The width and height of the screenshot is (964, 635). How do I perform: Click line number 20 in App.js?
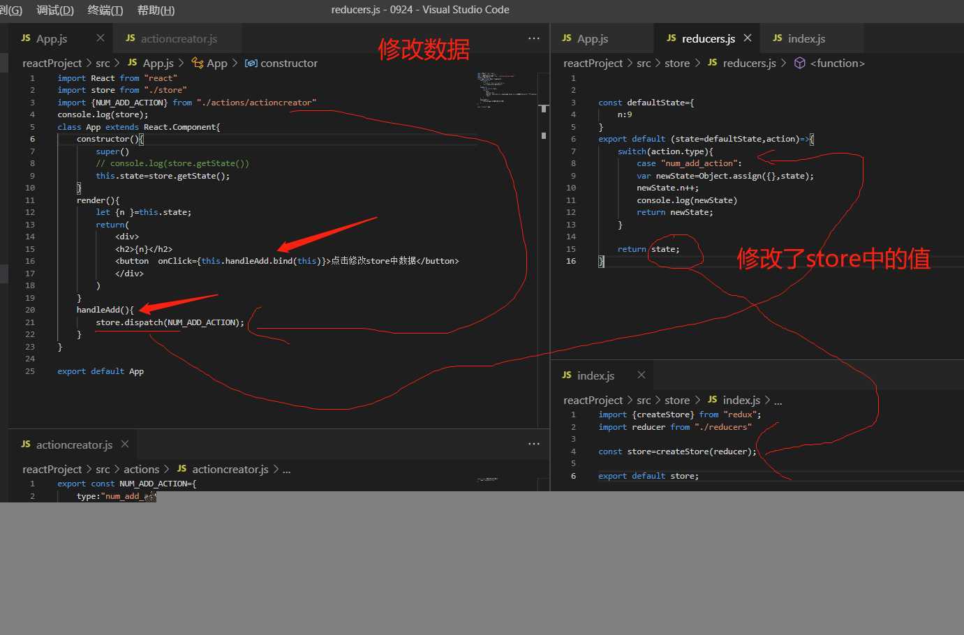[30, 310]
